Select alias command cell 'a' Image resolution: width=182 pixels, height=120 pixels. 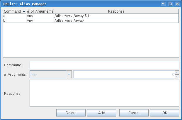pos(15,16)
